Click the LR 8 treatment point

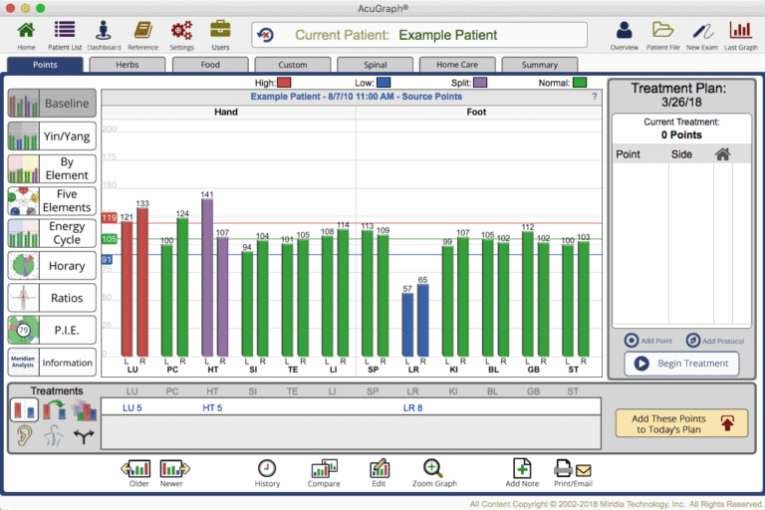[x=412, y=407]
